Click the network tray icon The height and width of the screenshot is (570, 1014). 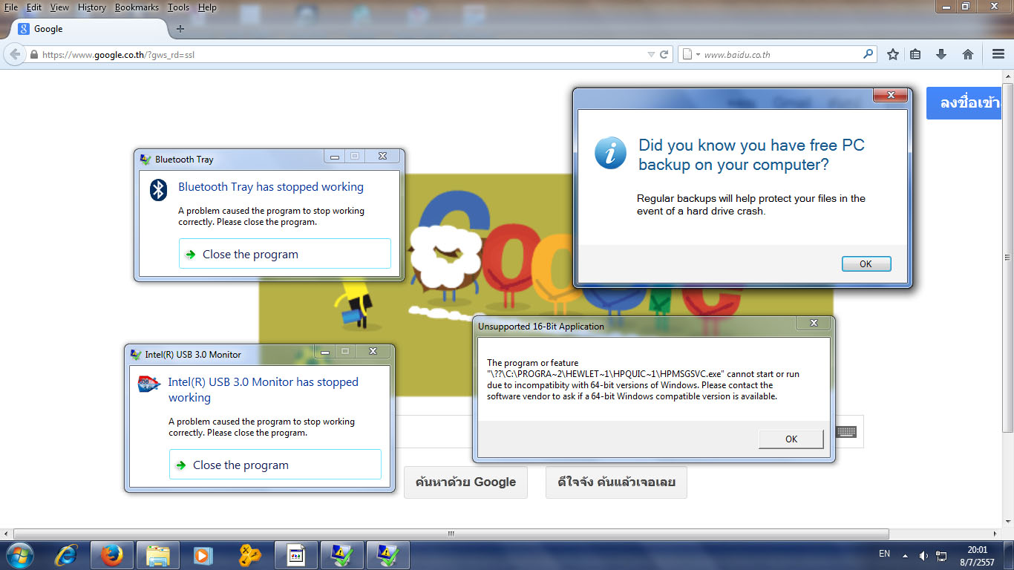coord(942,555)
